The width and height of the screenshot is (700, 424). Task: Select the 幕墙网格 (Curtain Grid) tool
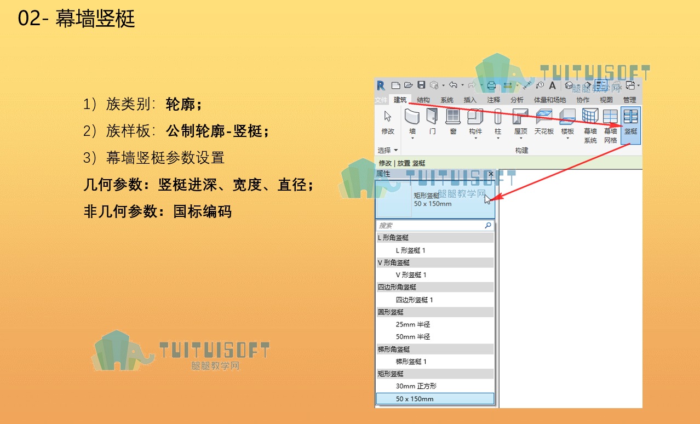pos(611,125)
